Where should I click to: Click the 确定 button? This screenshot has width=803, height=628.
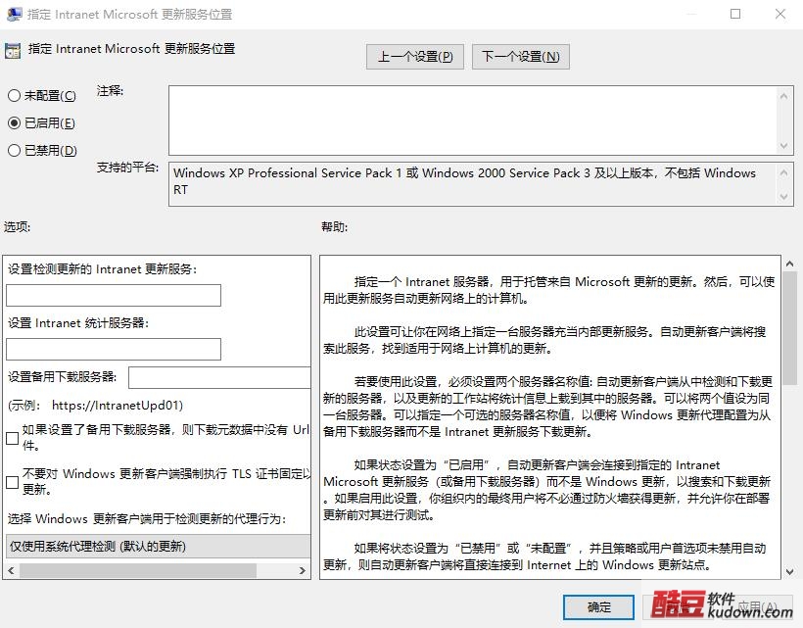pos(598,607)
